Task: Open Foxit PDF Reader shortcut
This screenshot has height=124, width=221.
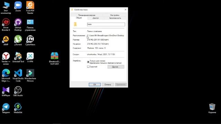Action: coord(30,8)
